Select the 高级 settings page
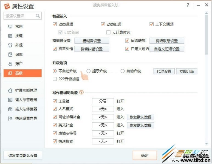This screenshot has height=164, width=212. 22,73
